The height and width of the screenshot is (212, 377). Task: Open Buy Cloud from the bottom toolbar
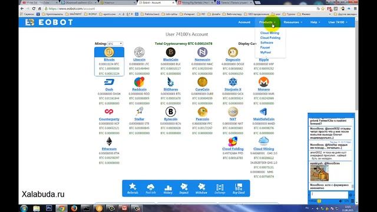click(x=239, y=188)
